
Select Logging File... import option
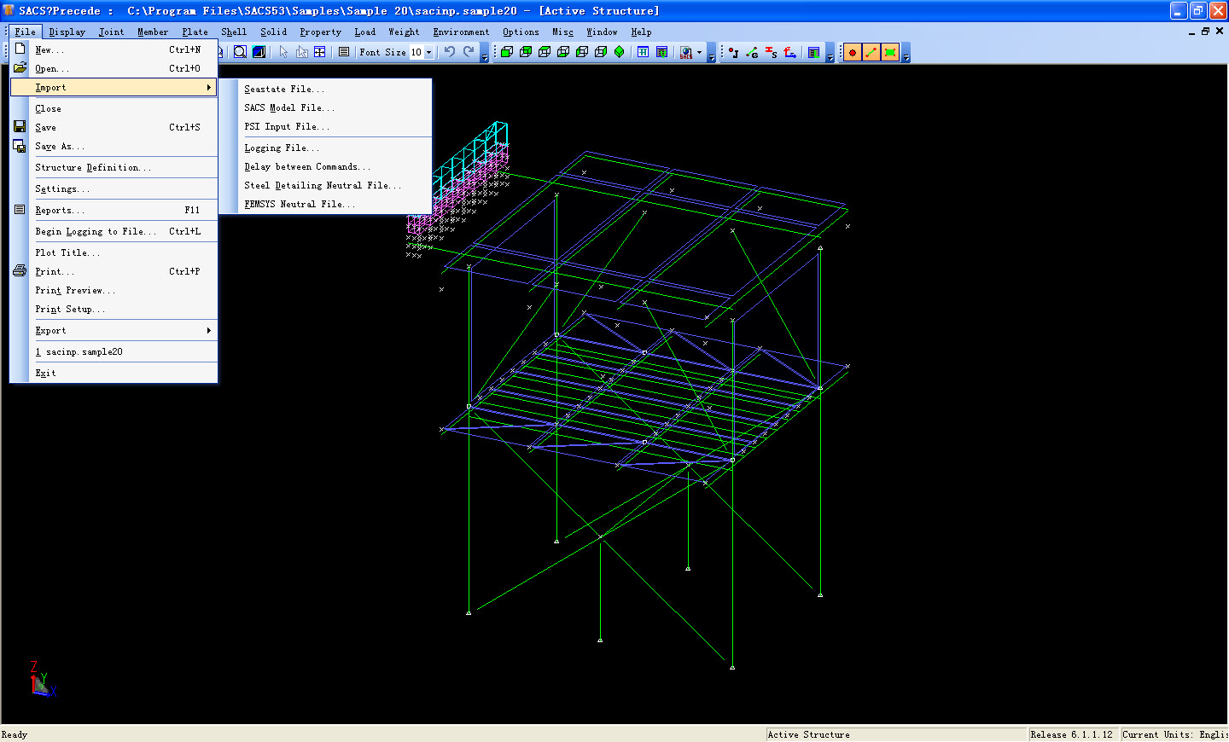[325, 148]
